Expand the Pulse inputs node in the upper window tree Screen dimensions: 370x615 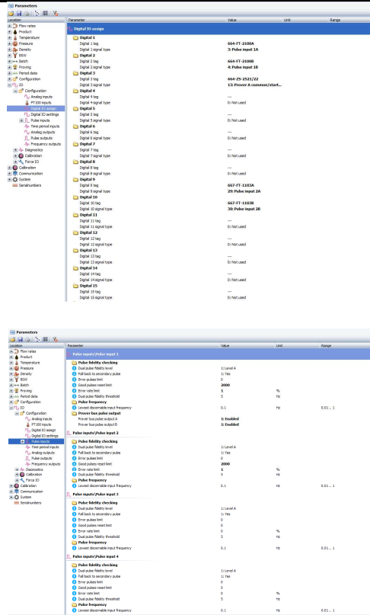pyautogui.click(x=21, y=120)
